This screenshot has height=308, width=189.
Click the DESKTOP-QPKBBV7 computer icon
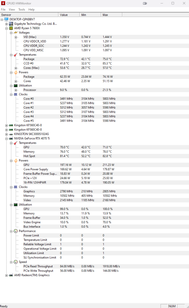6,19
